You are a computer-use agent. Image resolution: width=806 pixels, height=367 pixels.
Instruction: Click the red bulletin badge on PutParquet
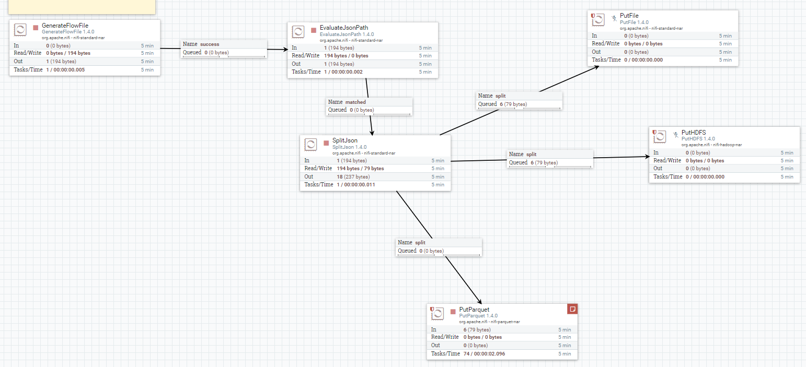tap(572, 309)
